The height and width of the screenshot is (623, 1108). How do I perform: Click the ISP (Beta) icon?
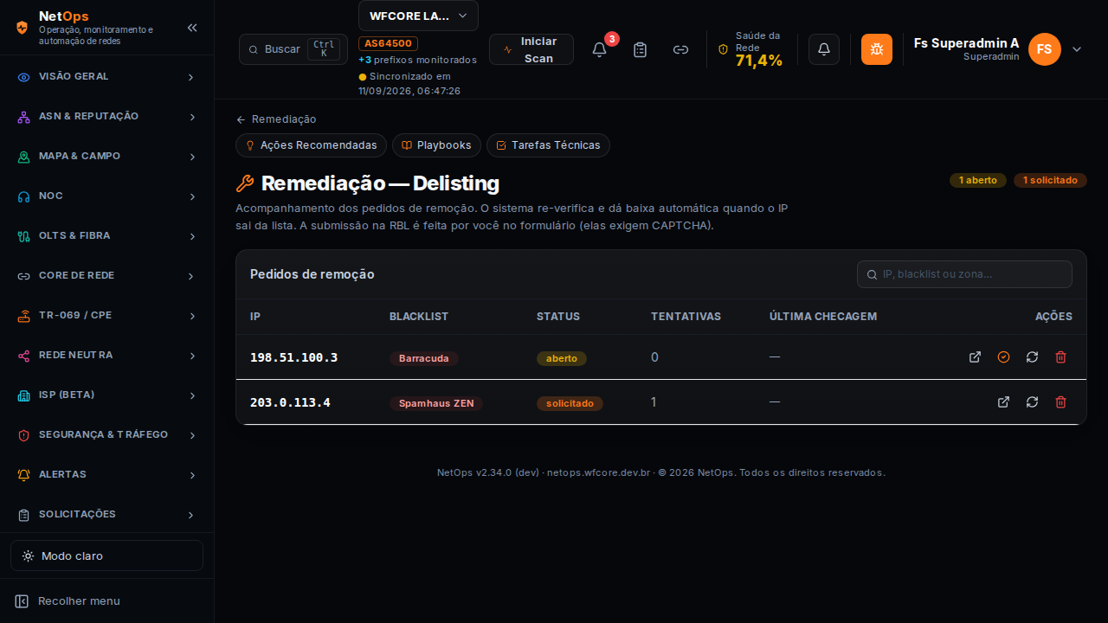(x=24, y=395)
